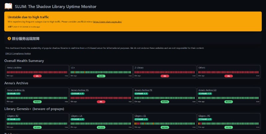Click the 96.74% pill for Libgen+ GL
The width and height of the screenshot is (266, 134).
click(165, 127)
